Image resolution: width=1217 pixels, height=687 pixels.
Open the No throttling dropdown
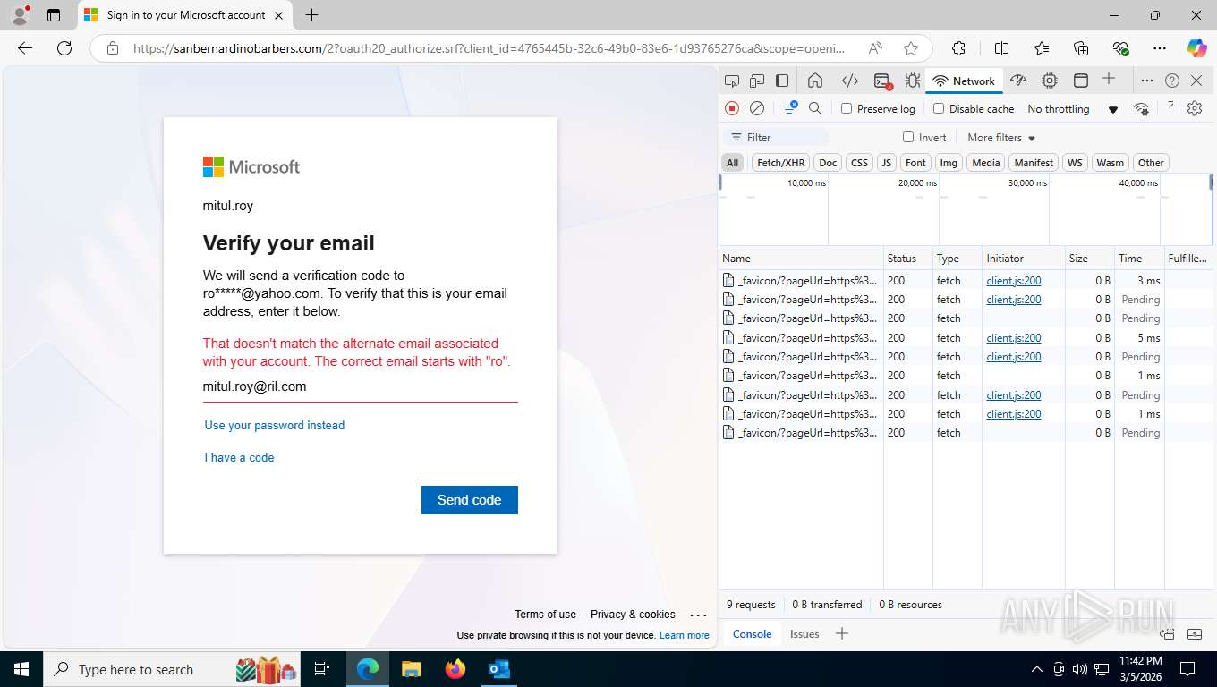(1073, 109)
